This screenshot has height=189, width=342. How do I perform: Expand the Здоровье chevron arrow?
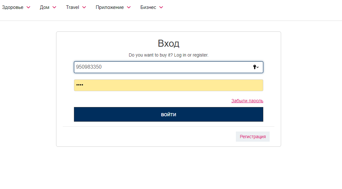[x=28, y=7]
